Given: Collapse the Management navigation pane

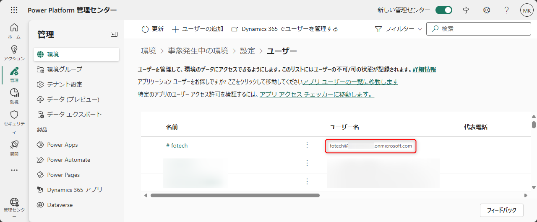Looking at the screenshot, I should 114,34.
